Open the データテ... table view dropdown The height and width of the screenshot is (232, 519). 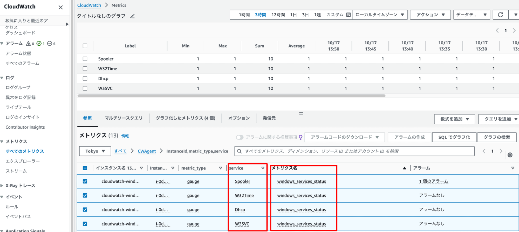pos(472,15)
